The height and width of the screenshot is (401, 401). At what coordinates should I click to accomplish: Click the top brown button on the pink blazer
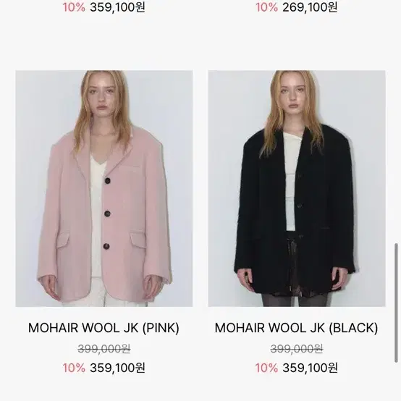(x=108, y=181)
